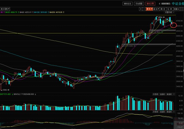Close the volume indicator panel
184x129 pixels.
click(x=173, y=94)
